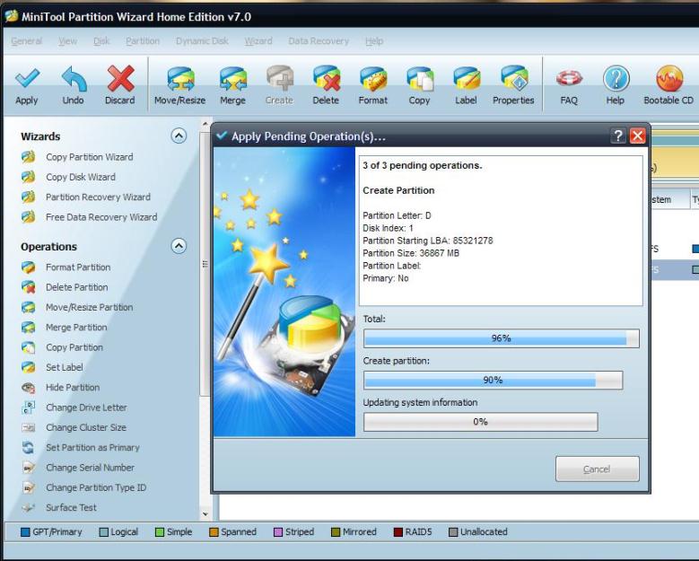Choose Change Partition Type ID operation
The height and width of the screenshot is (561, 699).
tap(96, 487)
